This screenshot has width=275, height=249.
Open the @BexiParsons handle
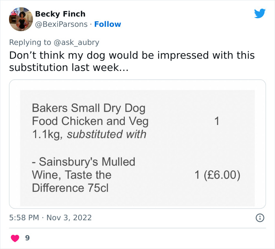click(61, 24)
